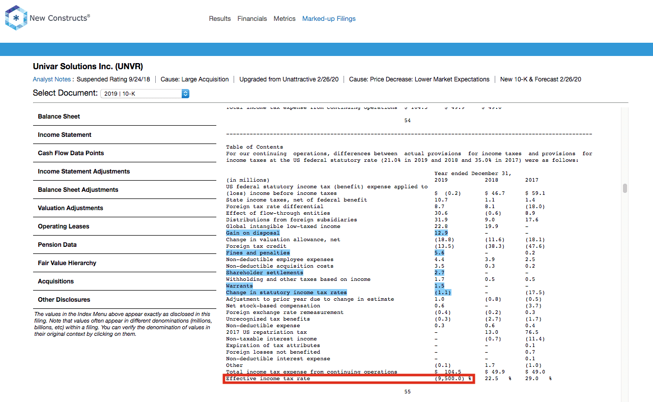Click the $ 104.5 total tax expense value
The width and height of the screenshot is (653, 402).
[448, 372]
